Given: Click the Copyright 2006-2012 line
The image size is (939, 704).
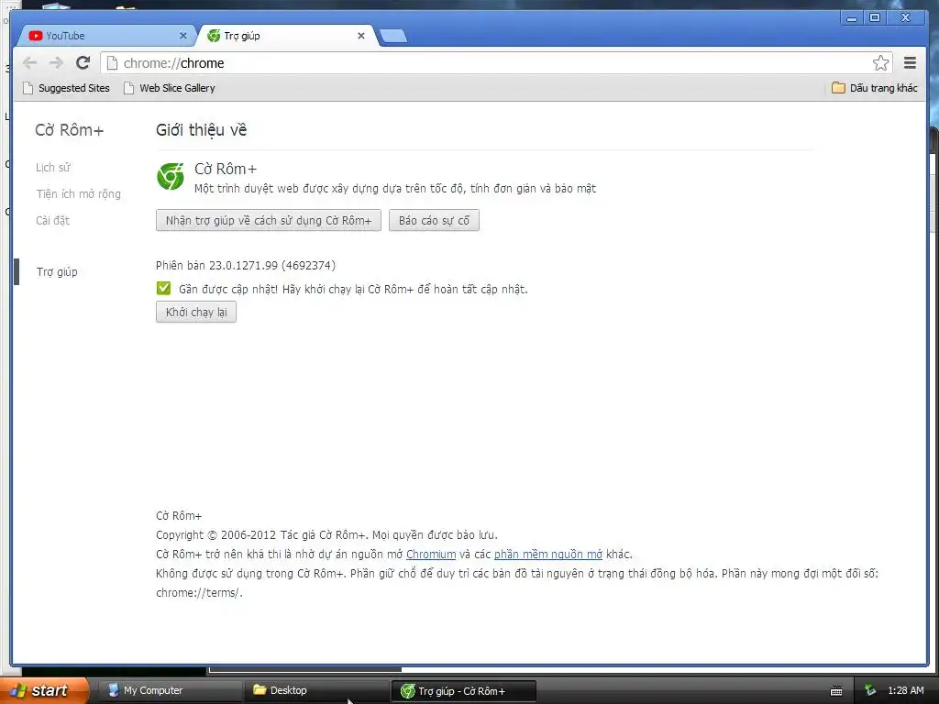Looking at the screenshot, I should (326, 535).
